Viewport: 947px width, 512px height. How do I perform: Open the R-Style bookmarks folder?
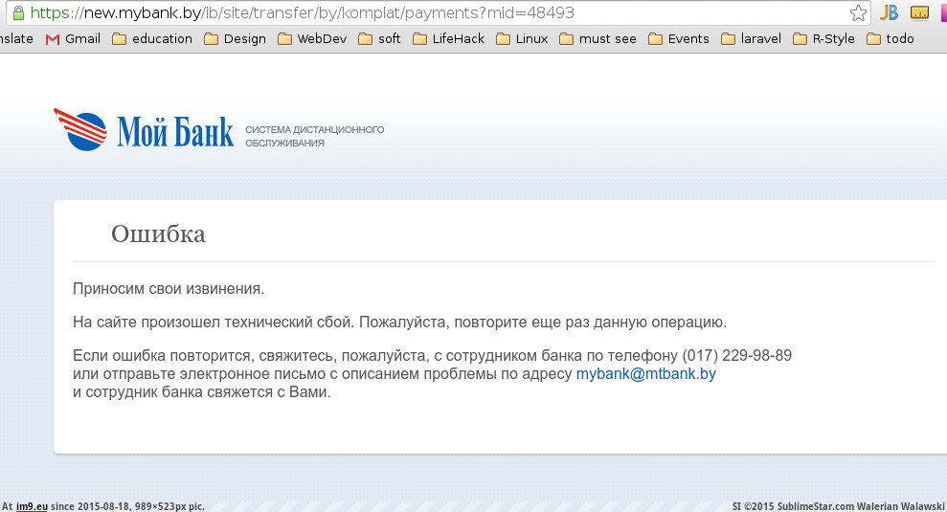click(x=823, y=39)
